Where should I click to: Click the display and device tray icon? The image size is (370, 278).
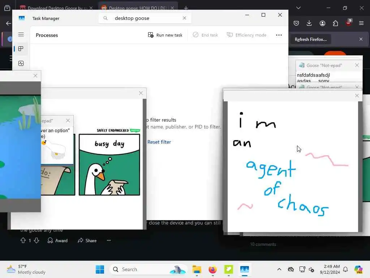pyautogui.click(x=302, y=269)
